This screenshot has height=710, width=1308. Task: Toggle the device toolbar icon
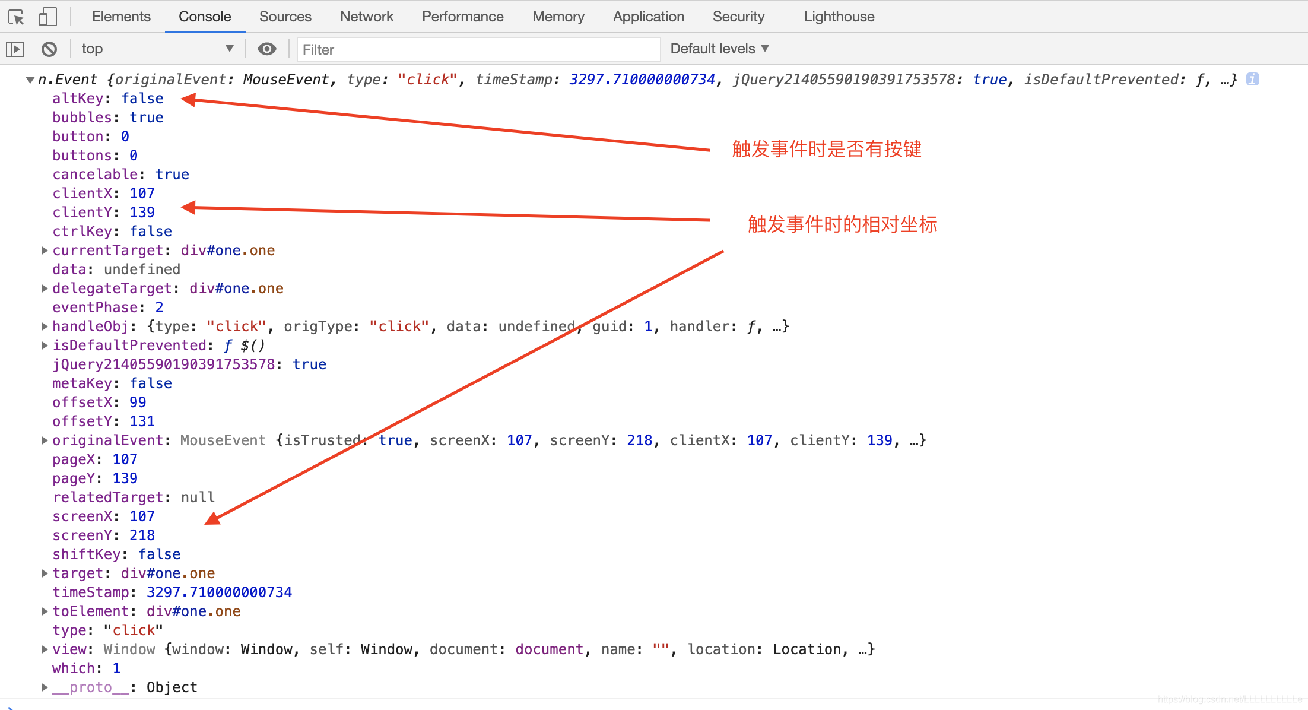(47, 17)
